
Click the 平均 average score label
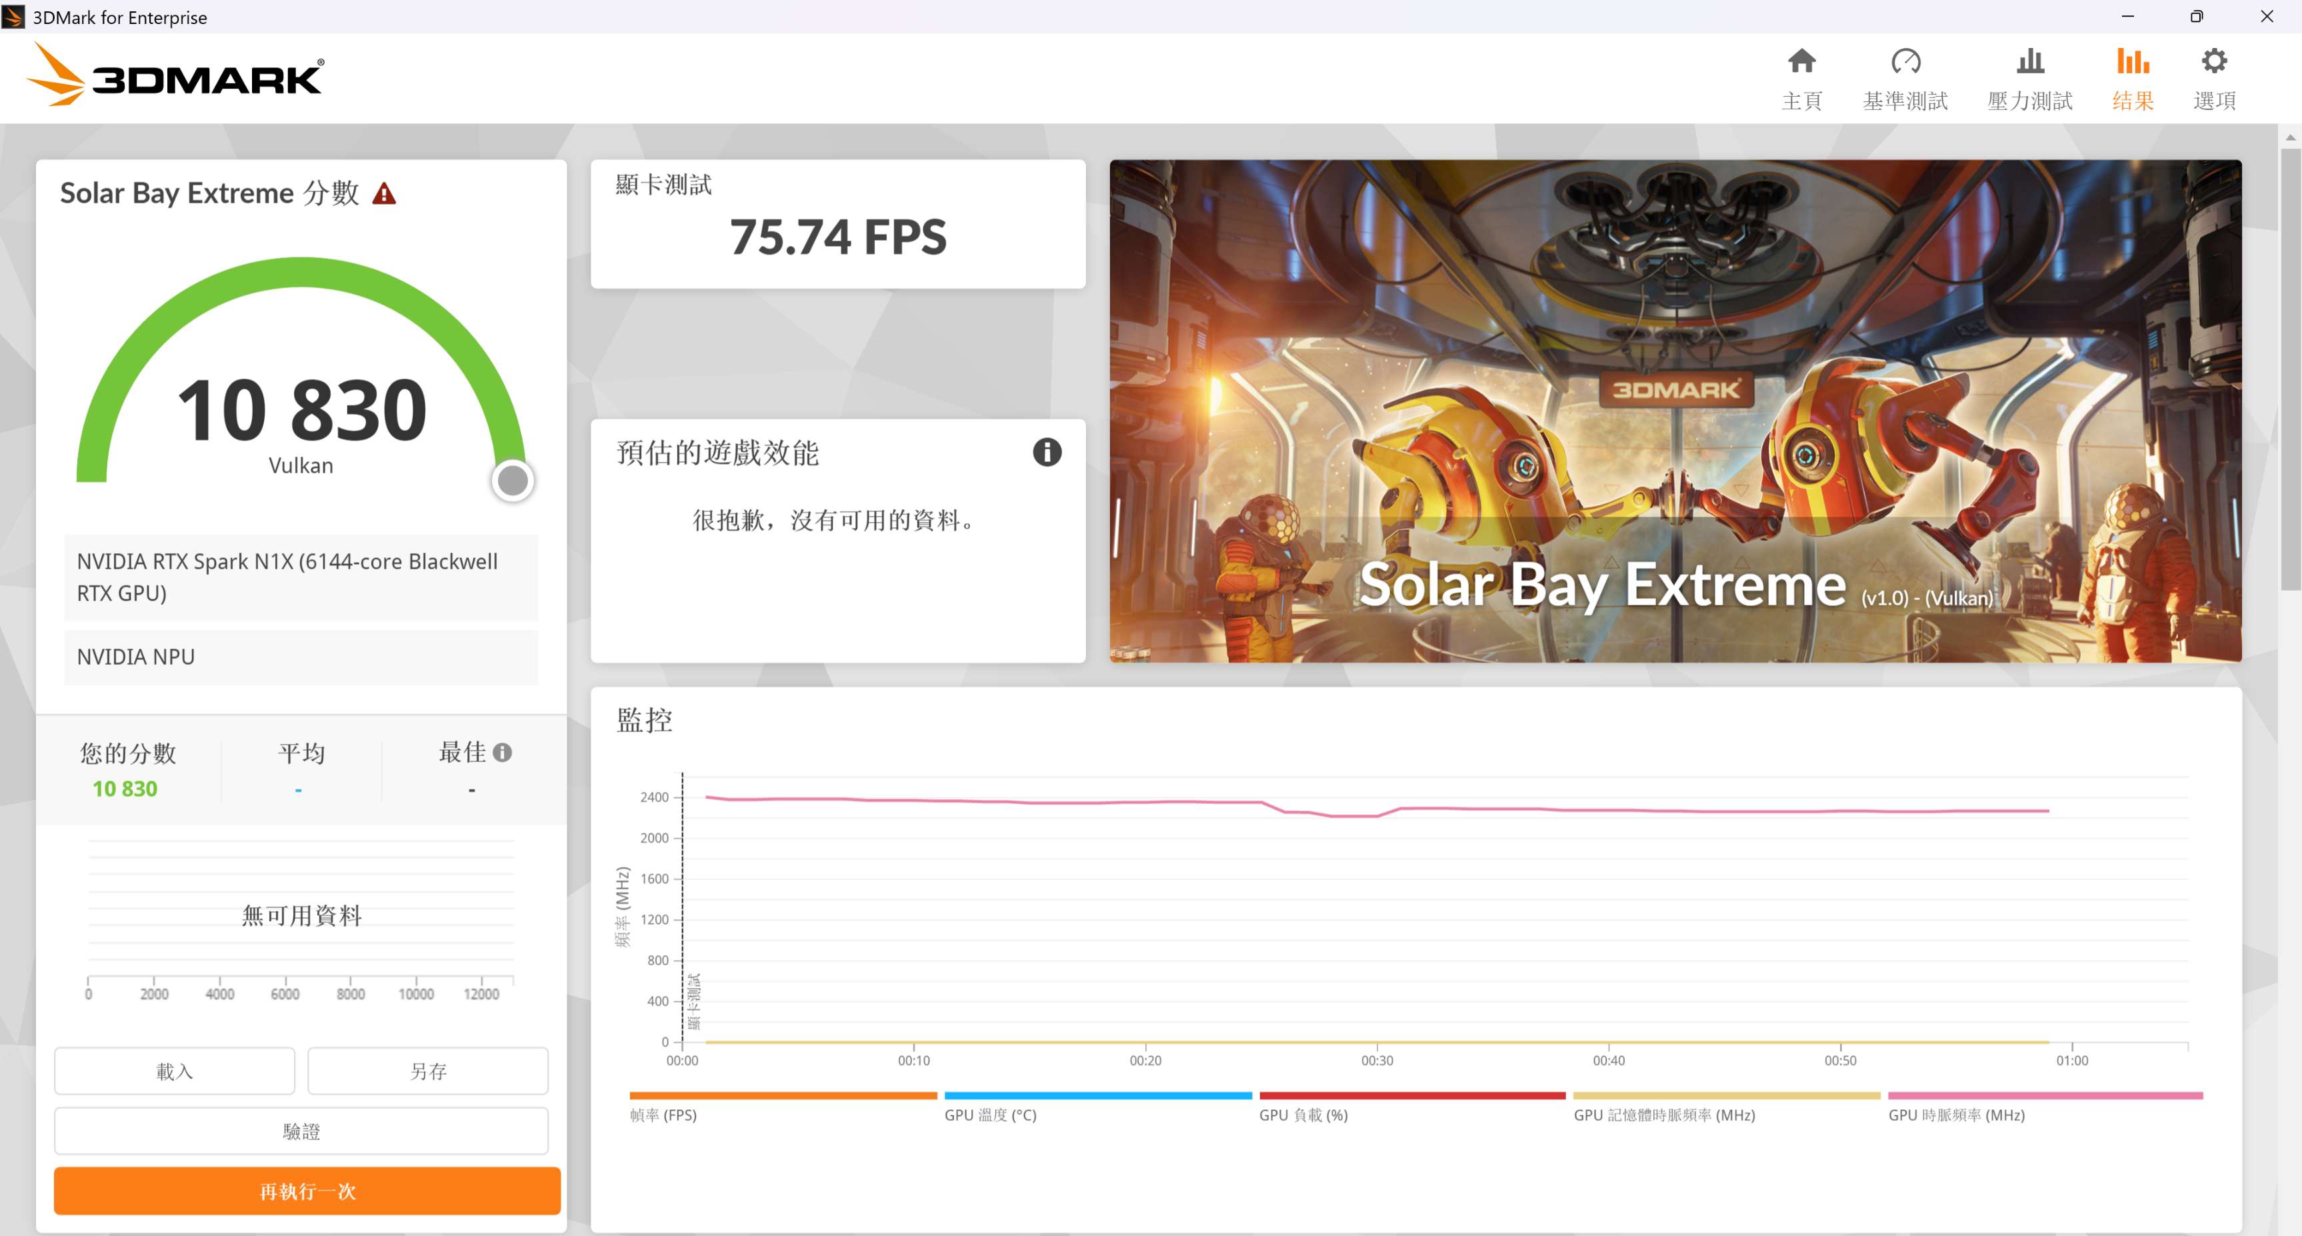(301, 753)
